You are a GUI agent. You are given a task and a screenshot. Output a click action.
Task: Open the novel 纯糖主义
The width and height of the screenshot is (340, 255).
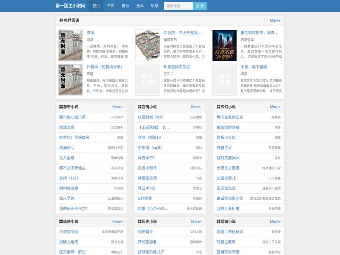[224, 148]
